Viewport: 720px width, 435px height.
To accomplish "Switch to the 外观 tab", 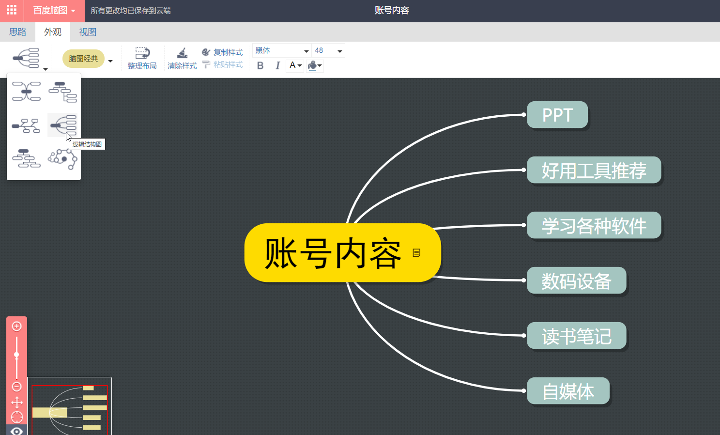I will (x=53, y=32).
